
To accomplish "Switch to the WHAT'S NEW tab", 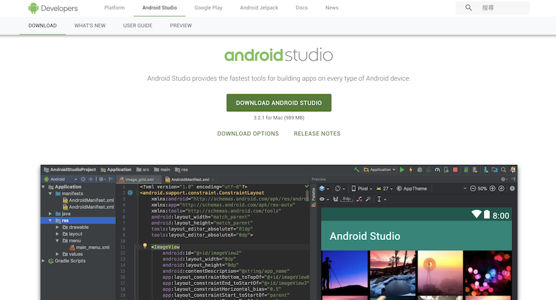I will [90, 26].
